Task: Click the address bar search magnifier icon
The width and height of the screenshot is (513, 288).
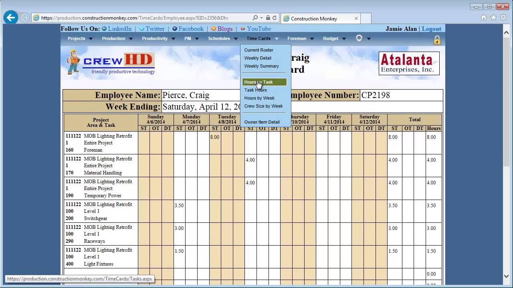Action: [255, 18]
